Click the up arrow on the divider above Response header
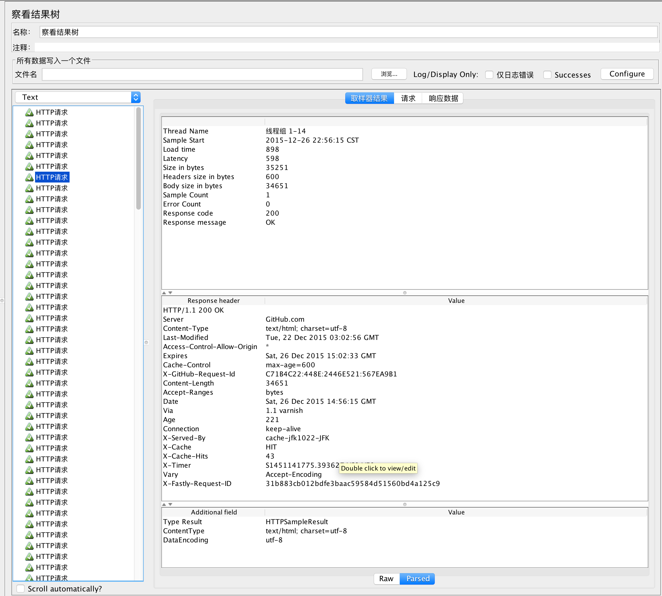The image size is (662, 596). pos(164,293)
